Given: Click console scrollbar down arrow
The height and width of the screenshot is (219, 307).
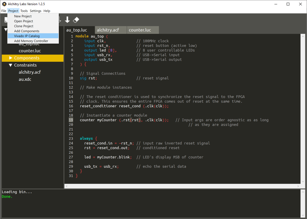Looking at the screenshot, I should tap(303, 215).
